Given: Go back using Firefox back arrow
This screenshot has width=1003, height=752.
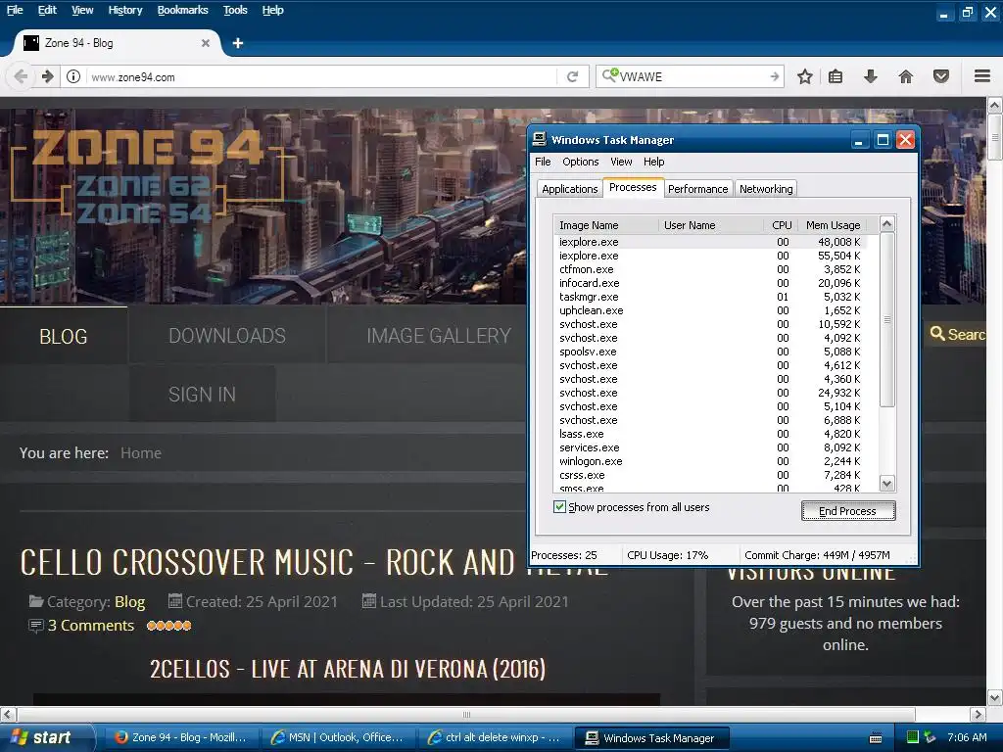Looking at the screenshot, I should pyautogui.click(x=22, y=76).
